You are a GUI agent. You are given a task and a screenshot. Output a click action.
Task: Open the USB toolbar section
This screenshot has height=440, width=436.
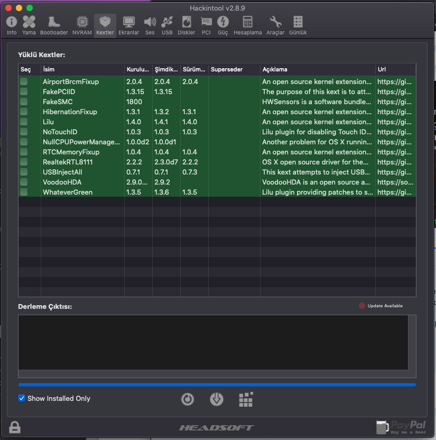(x=167, y=25)
